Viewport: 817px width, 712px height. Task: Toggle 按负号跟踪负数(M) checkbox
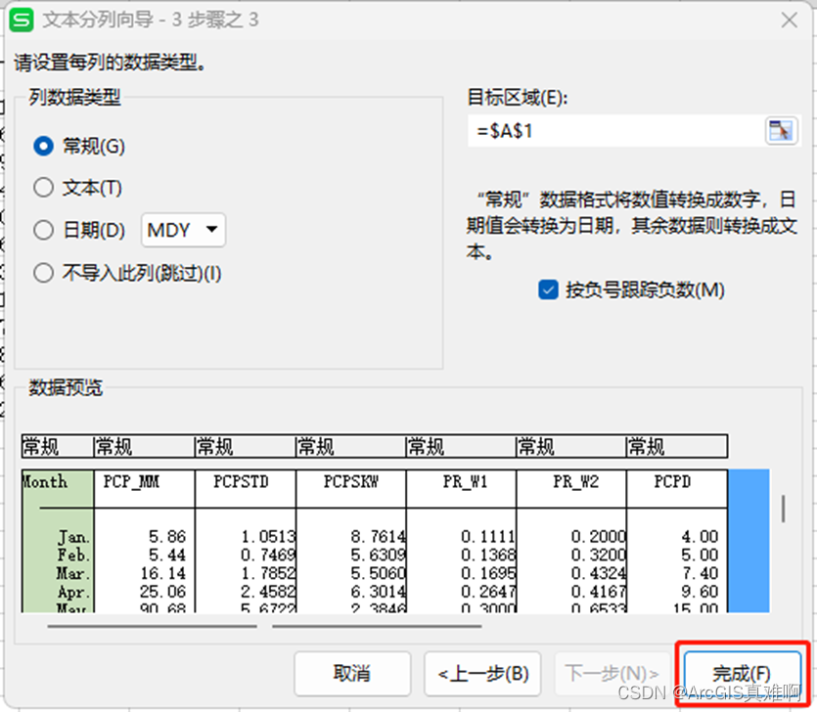[x=631, y=289]
